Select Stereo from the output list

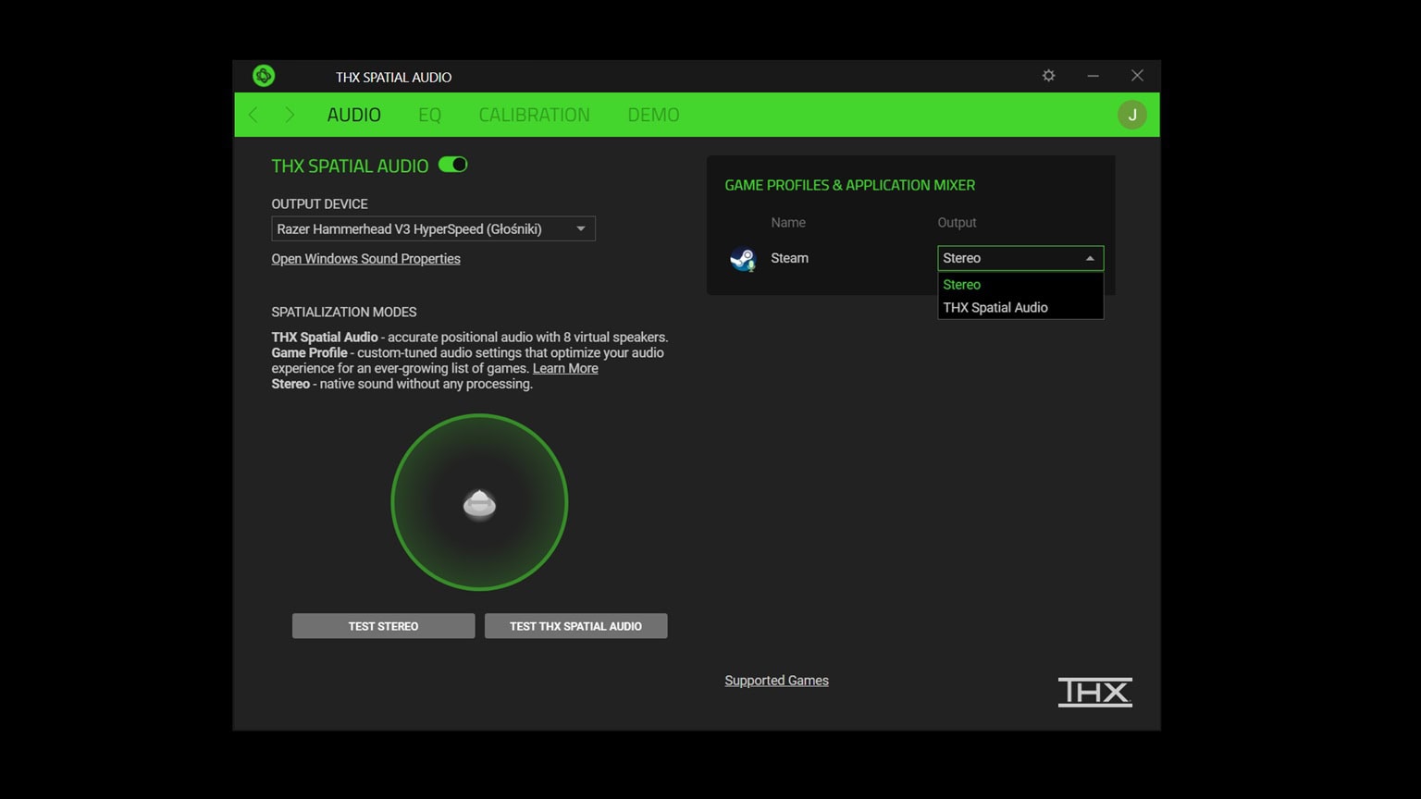click(1020, 285)
